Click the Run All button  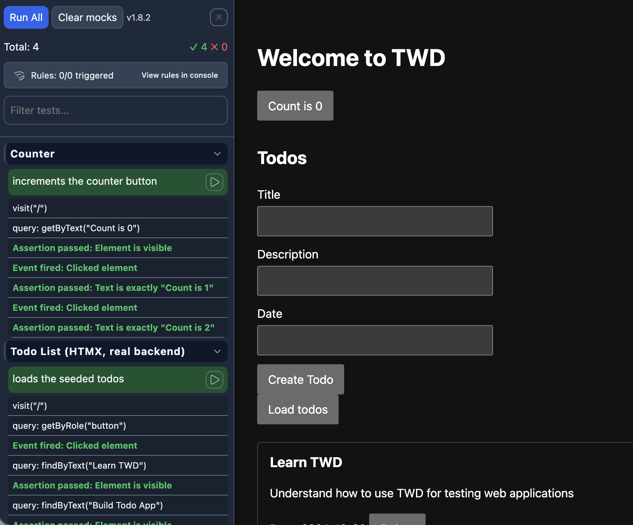coord(26,17)
